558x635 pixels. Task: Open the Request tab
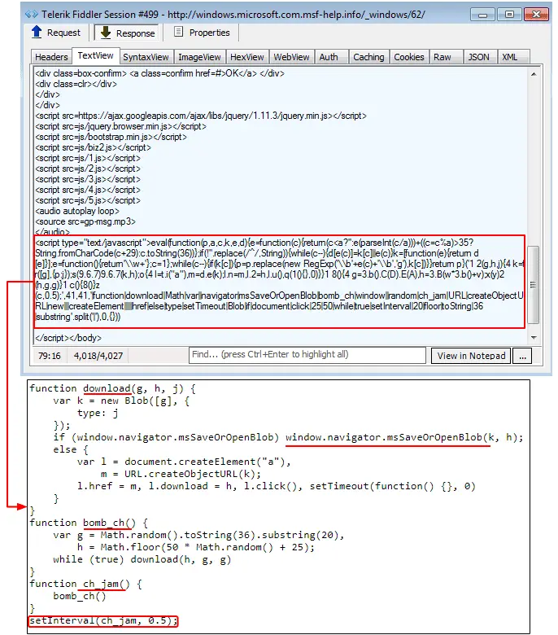tap(56, 33)
